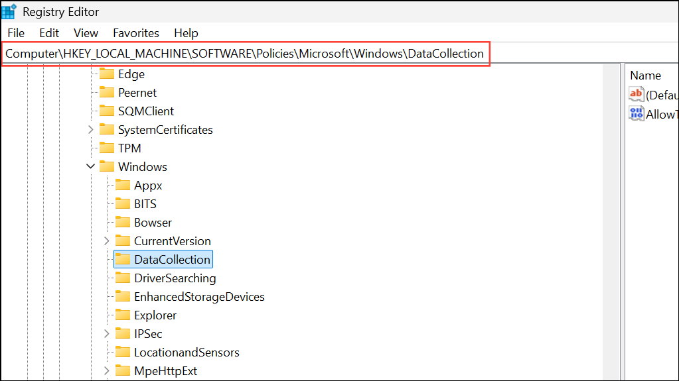Viewport: 679px width, 381px height.
Task: Select the Windows folder icon
Action: coord(106,167)
